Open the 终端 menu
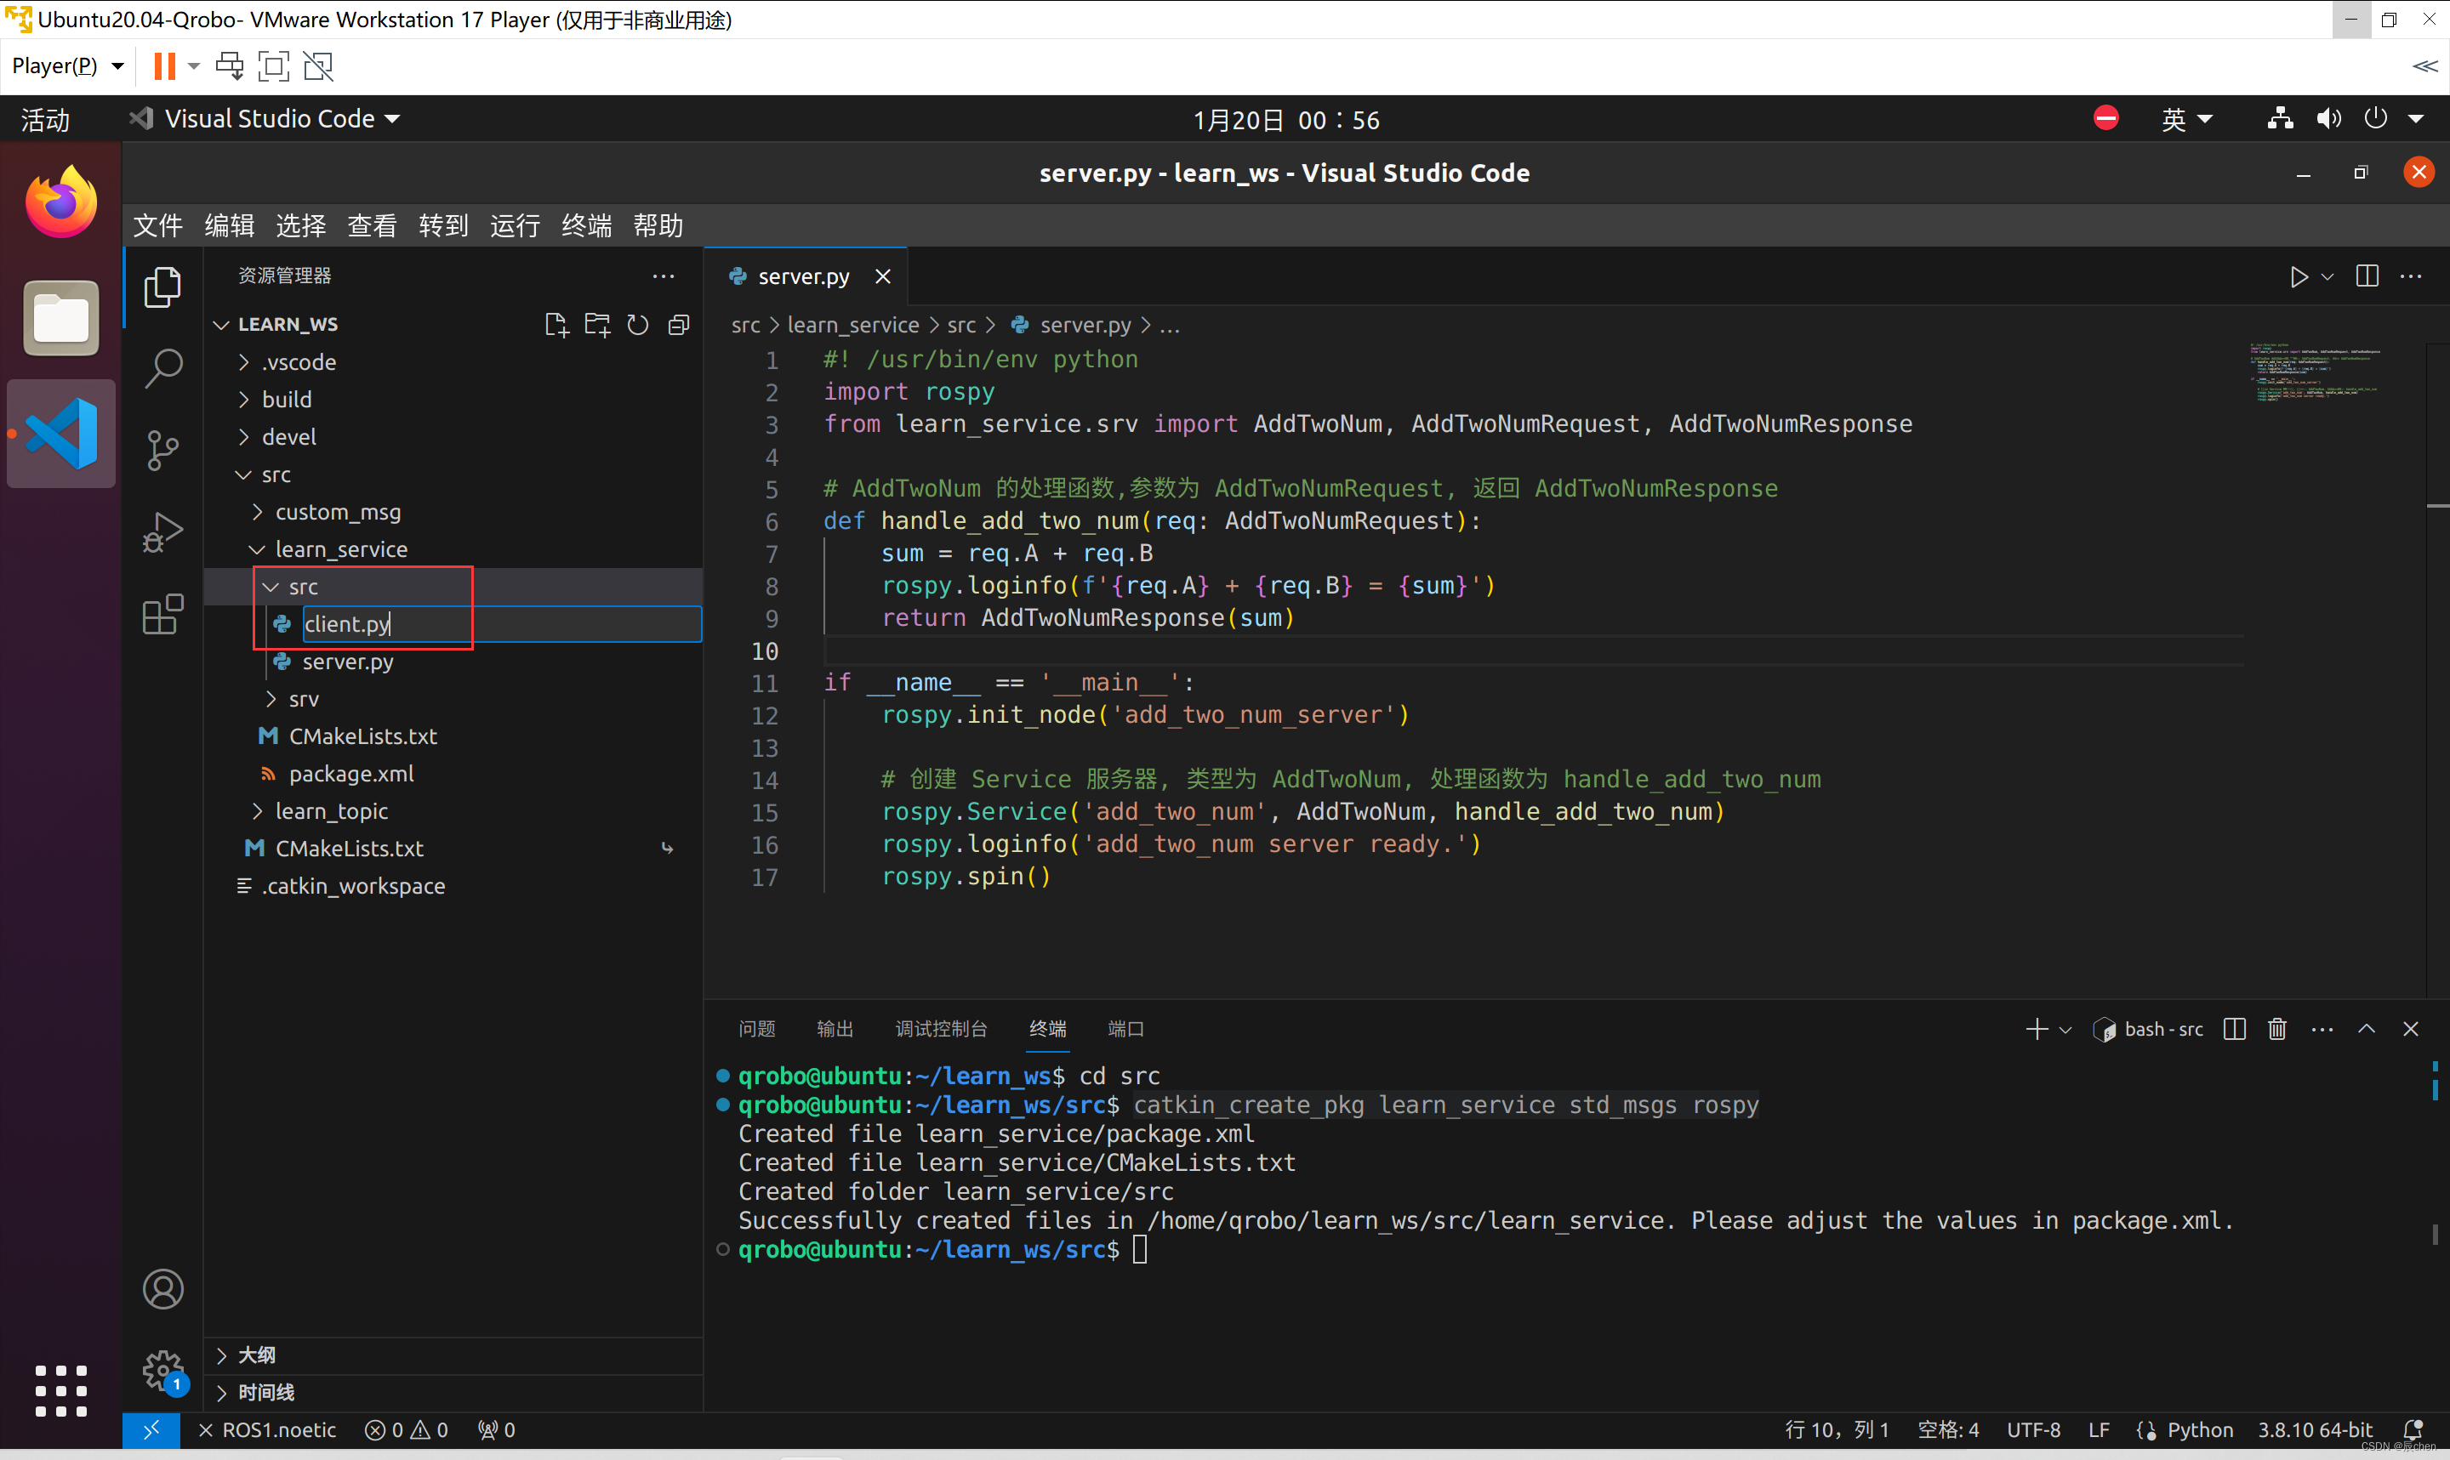Image resolution: width=2450 pixels, height=1460 pixels. pos(586,225)
